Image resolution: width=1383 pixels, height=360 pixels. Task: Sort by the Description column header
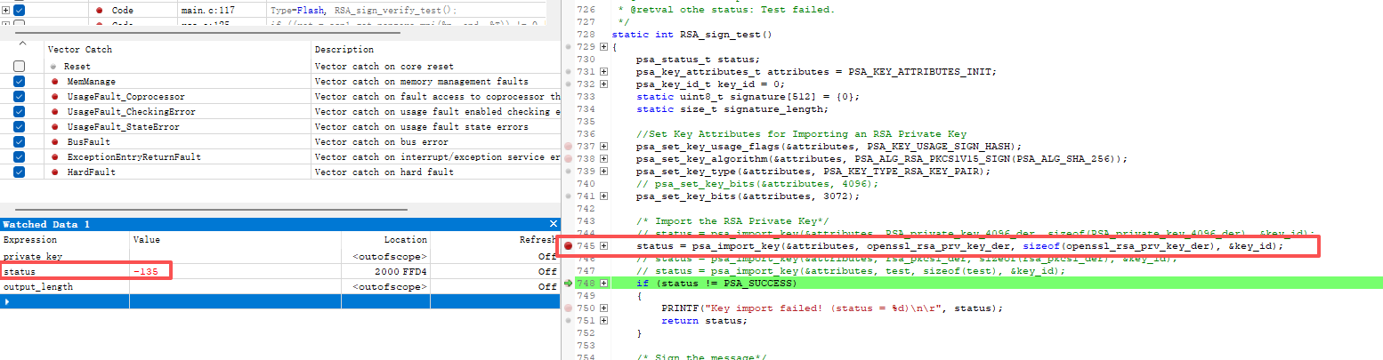344,50
